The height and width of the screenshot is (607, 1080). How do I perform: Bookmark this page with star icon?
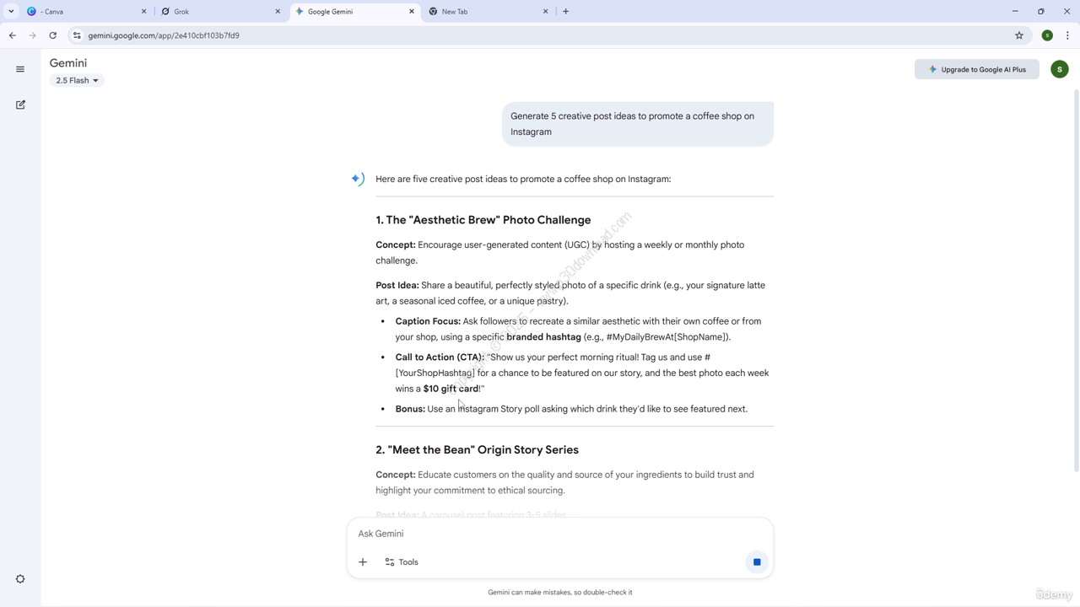point(1019,35)
